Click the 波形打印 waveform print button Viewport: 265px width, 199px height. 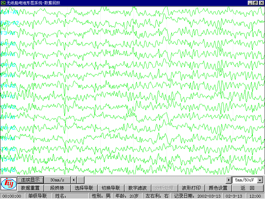191,188
